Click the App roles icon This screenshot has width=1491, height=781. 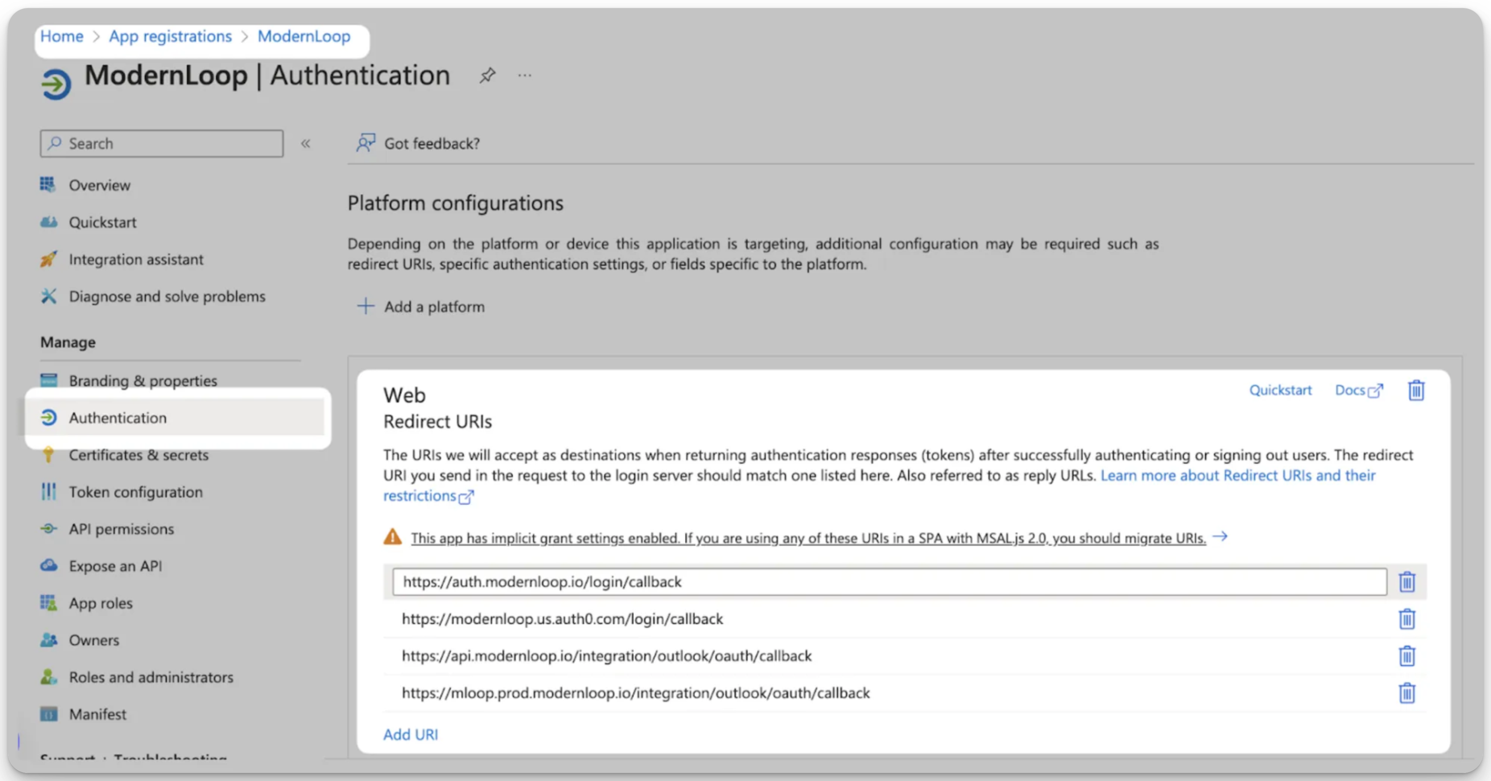click(49, 603)
